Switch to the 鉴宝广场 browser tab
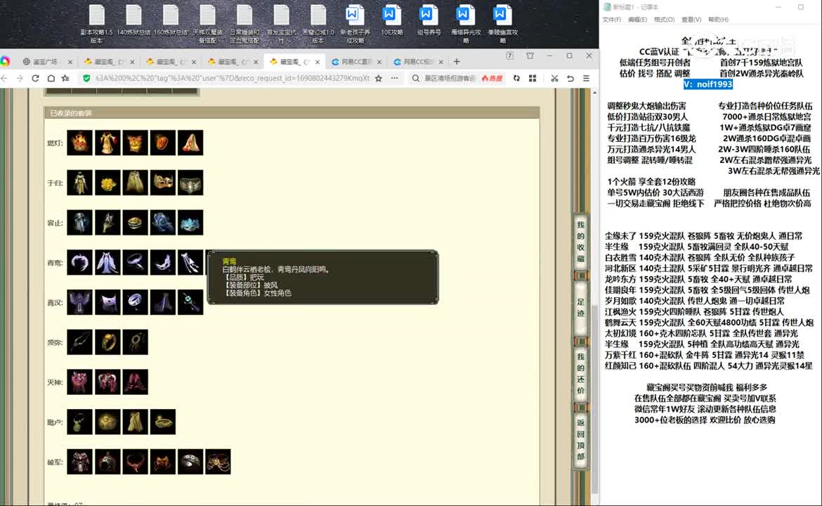822x506 pixels. [47, 62]
